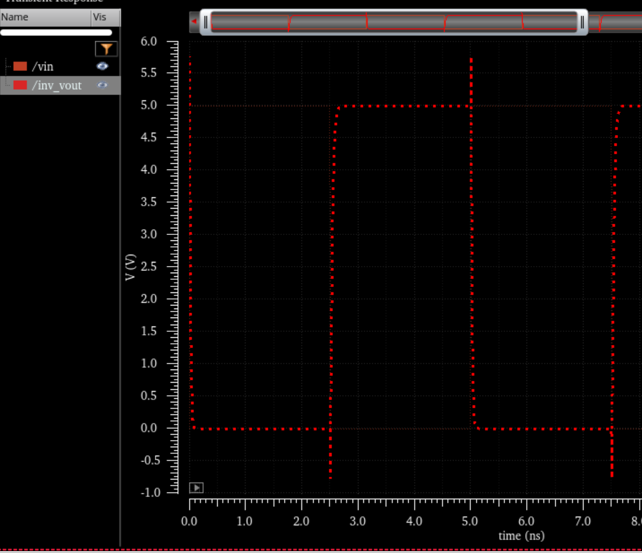Click the right grip handle of the zoom slider
The image size is (642, 553).
pyautogui.click(x=582, y=23)
